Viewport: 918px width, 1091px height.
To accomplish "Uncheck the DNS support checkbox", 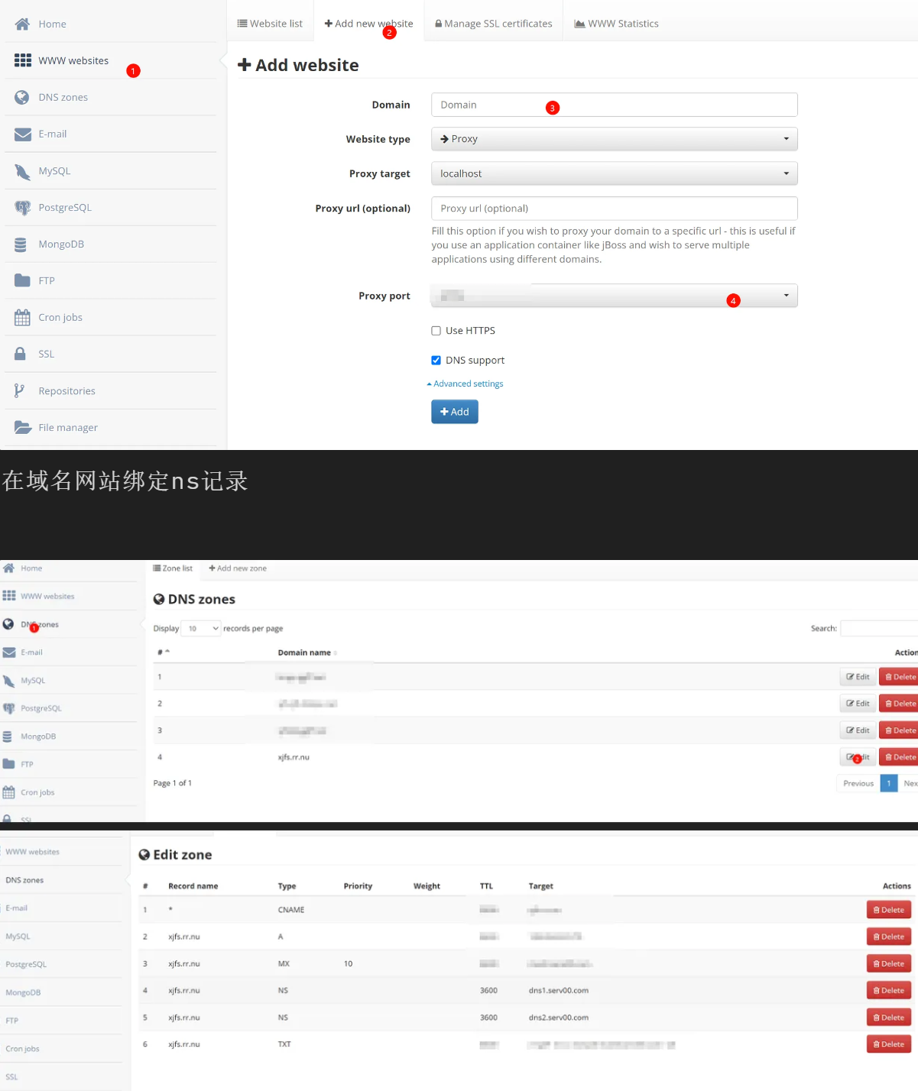I will click(x=436, y=361).
